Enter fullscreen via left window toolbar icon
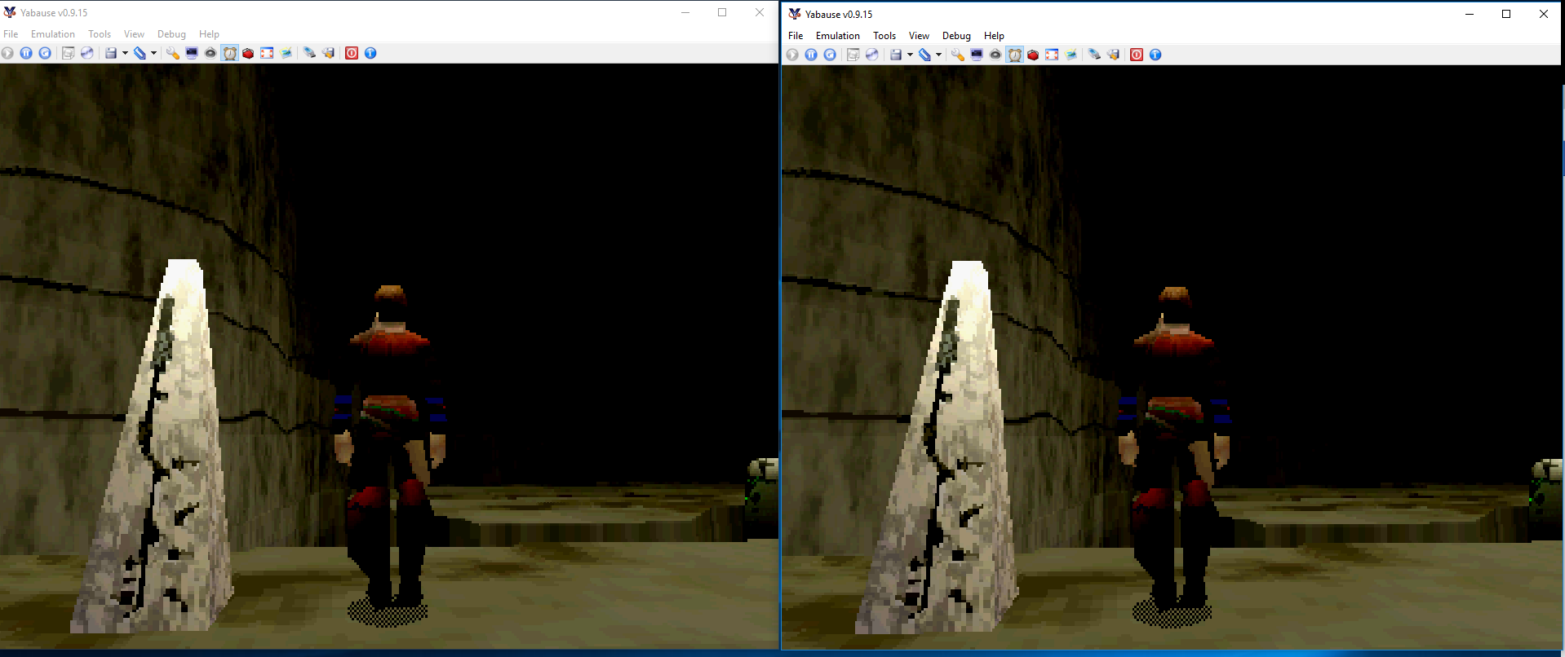1565x657 pixels. point(267,53)
